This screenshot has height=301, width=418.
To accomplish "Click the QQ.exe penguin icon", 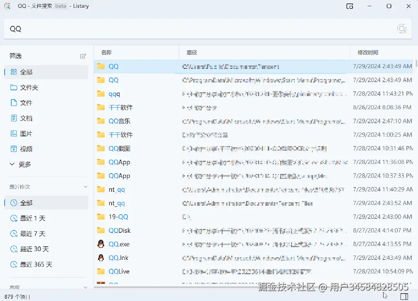I will (101, 244).
